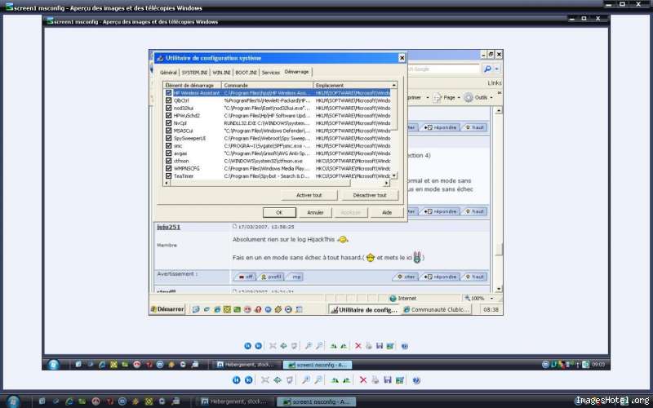Go to next image in outer viewer toolbar

pyautogui.click(x=249, y=380)
